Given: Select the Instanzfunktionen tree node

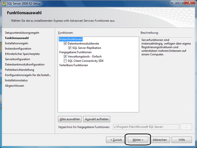Looking at the screenshot, I should click(x=71, y=39).
